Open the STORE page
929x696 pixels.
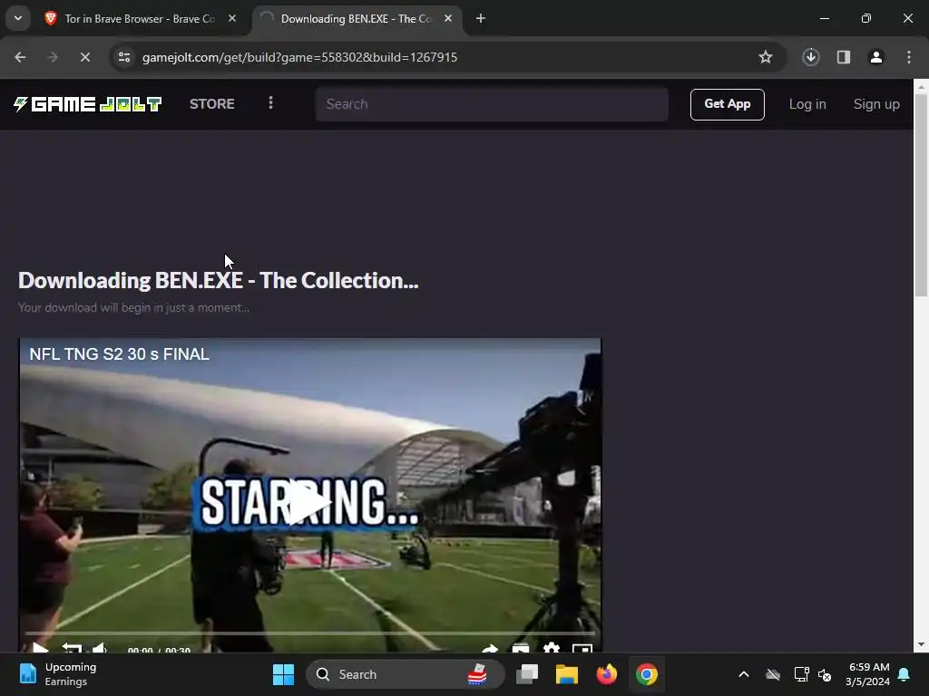[x=211, y=104]
